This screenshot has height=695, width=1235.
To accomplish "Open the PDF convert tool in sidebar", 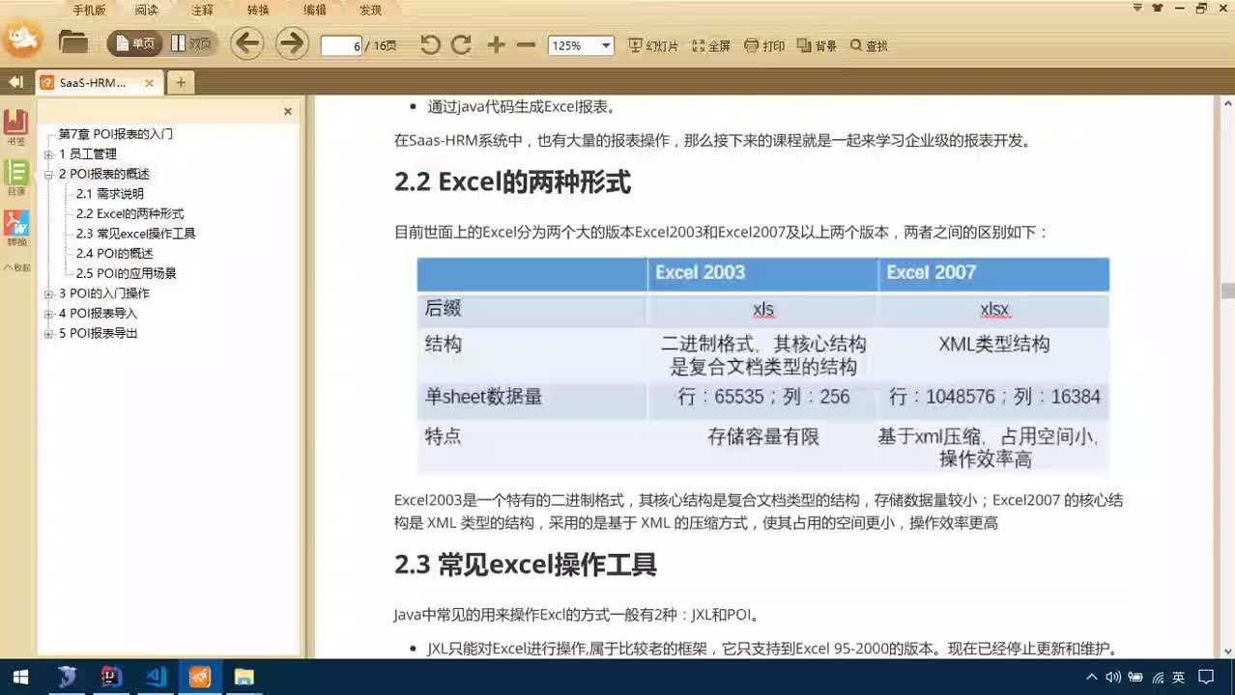I will tap(16, 229).
